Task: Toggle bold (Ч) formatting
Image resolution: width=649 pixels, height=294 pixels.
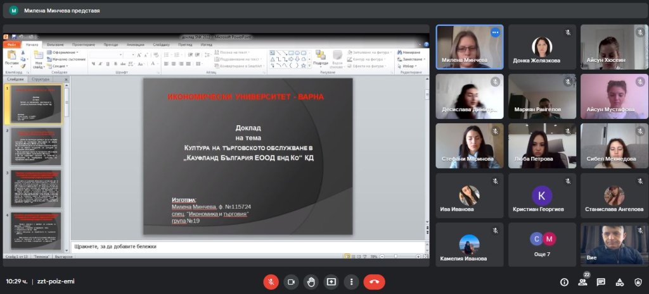Action: pos(93,64)
